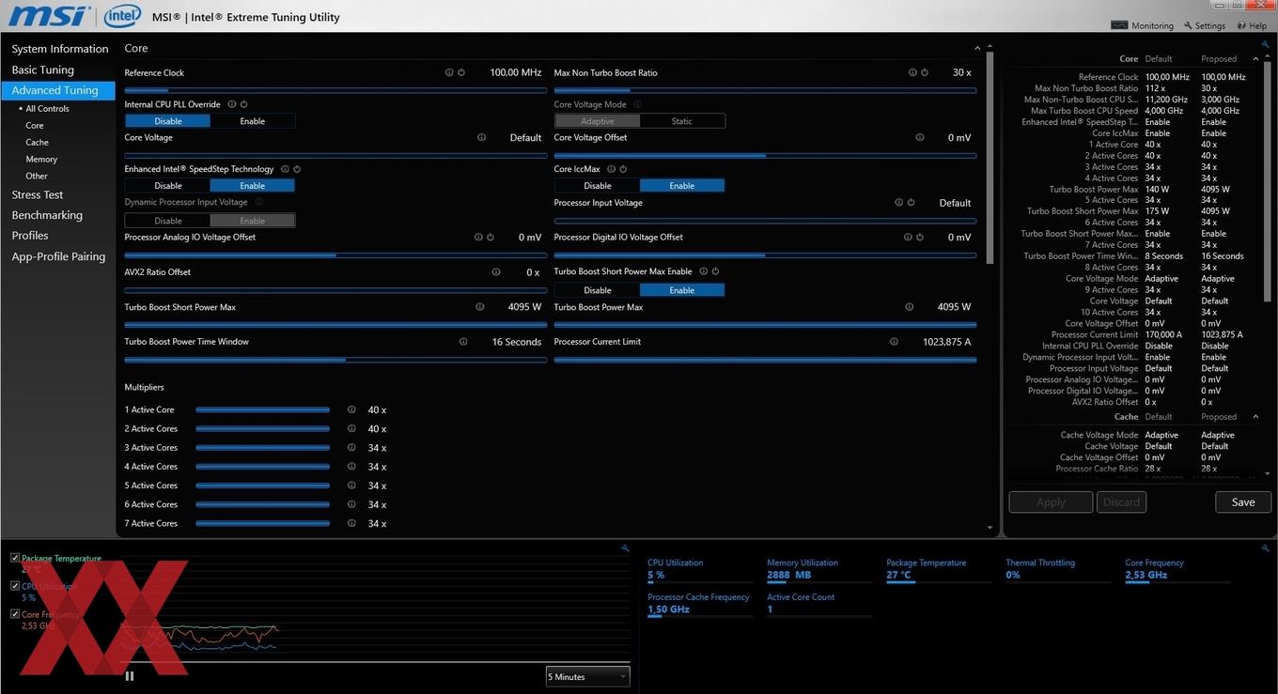Screen dimensions: 1278x694
Task: Select All Controls under Advanced Tuning
Action: click(x=47, y=109)
